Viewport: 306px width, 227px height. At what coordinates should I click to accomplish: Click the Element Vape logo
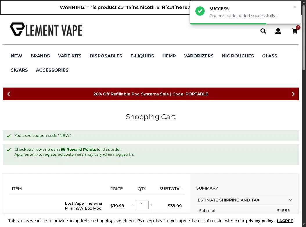(46, 29)
